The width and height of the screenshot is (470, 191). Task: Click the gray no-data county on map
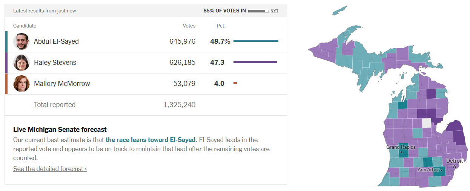click(427, 123)
